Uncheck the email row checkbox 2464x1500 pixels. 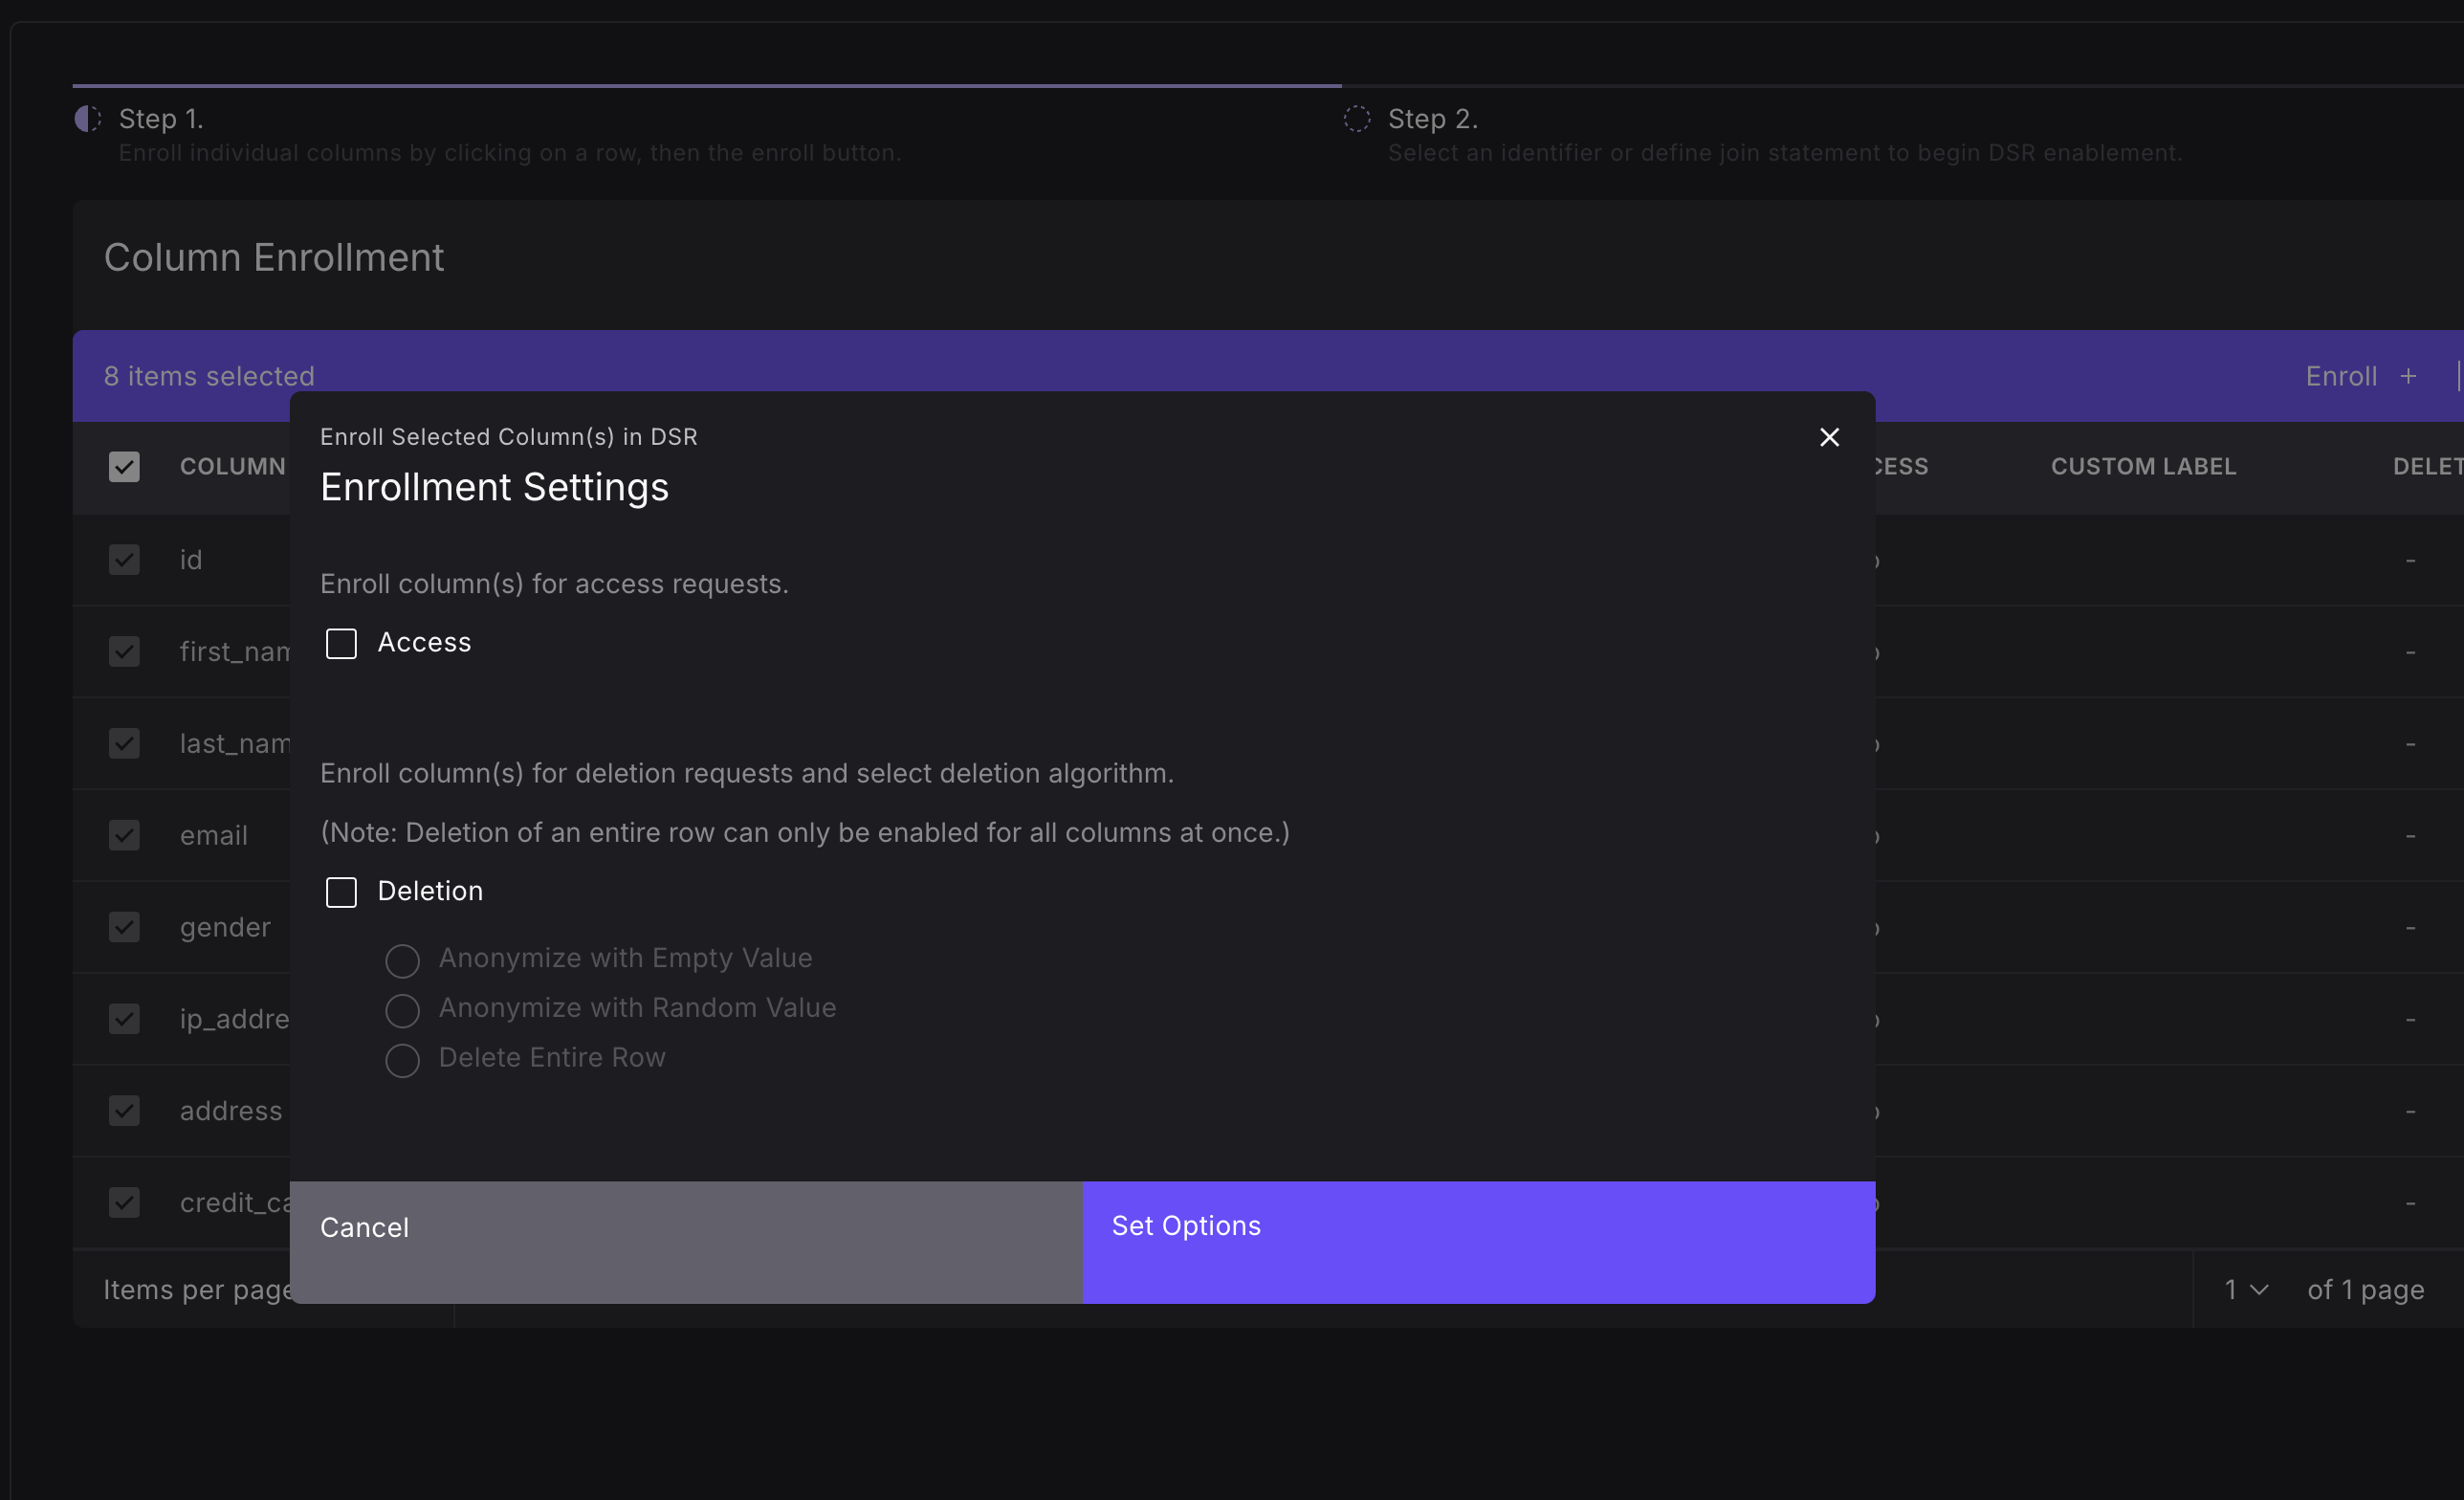124,835
